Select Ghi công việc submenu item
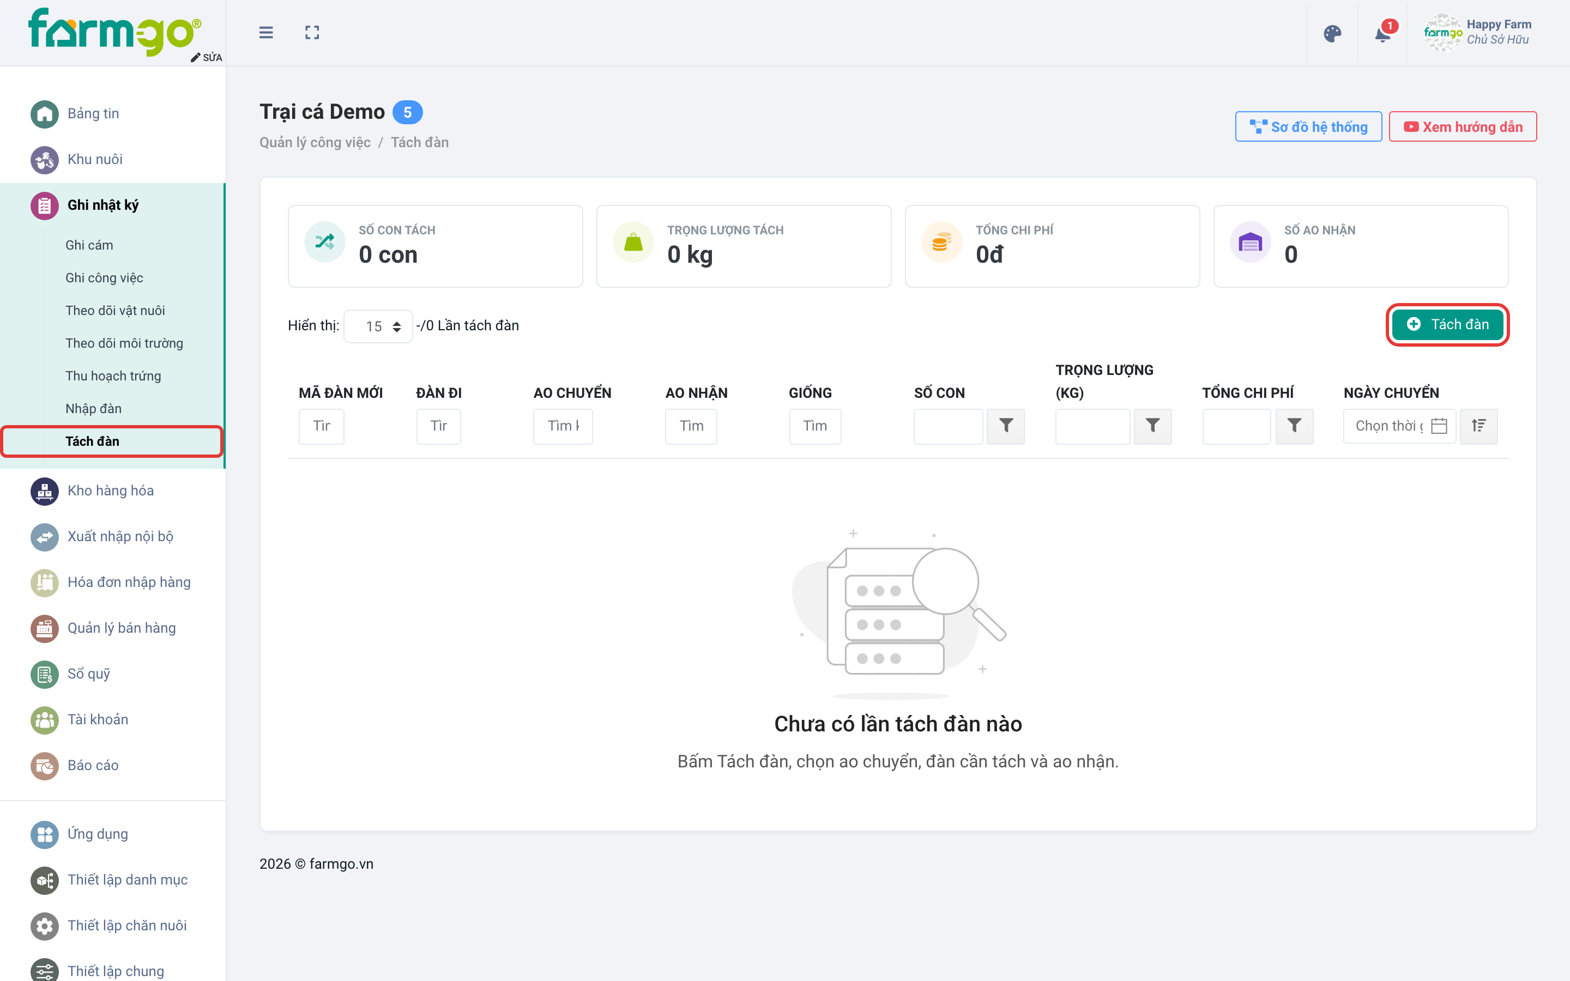This screenshot has width=1570, height=981. click(104, 278)
